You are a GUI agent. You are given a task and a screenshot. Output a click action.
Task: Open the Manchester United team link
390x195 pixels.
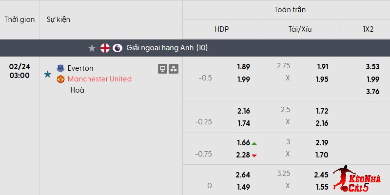99,79
